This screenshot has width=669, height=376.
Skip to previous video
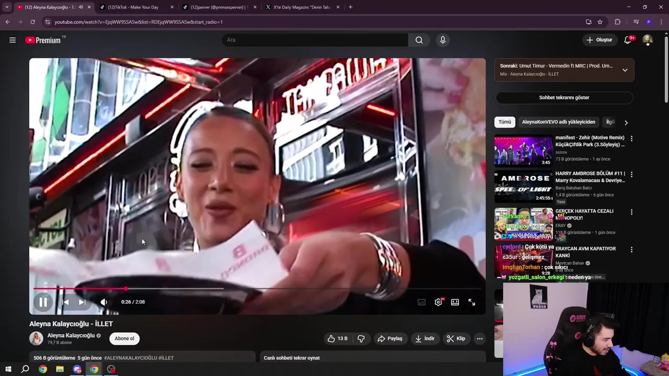click(x=65, y=302)
